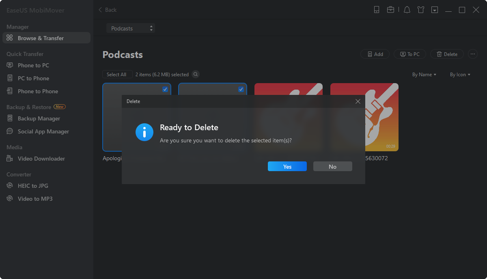This screenshot has width=487, height=279.
Task: Cancel deletion with the No button
Action: tap(333, 167)
